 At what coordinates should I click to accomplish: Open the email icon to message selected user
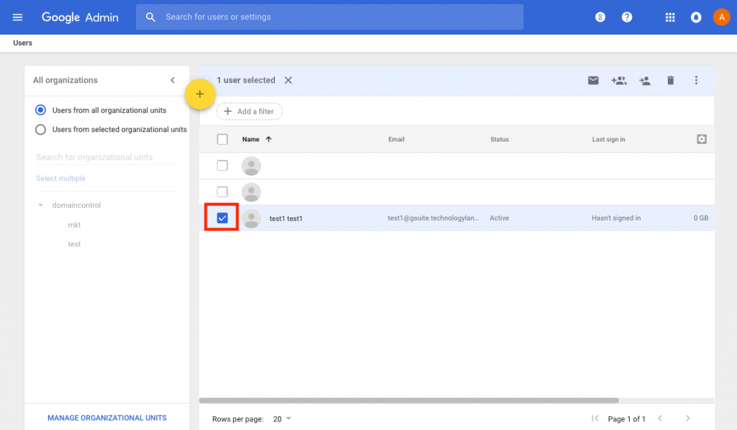(593, 81)
